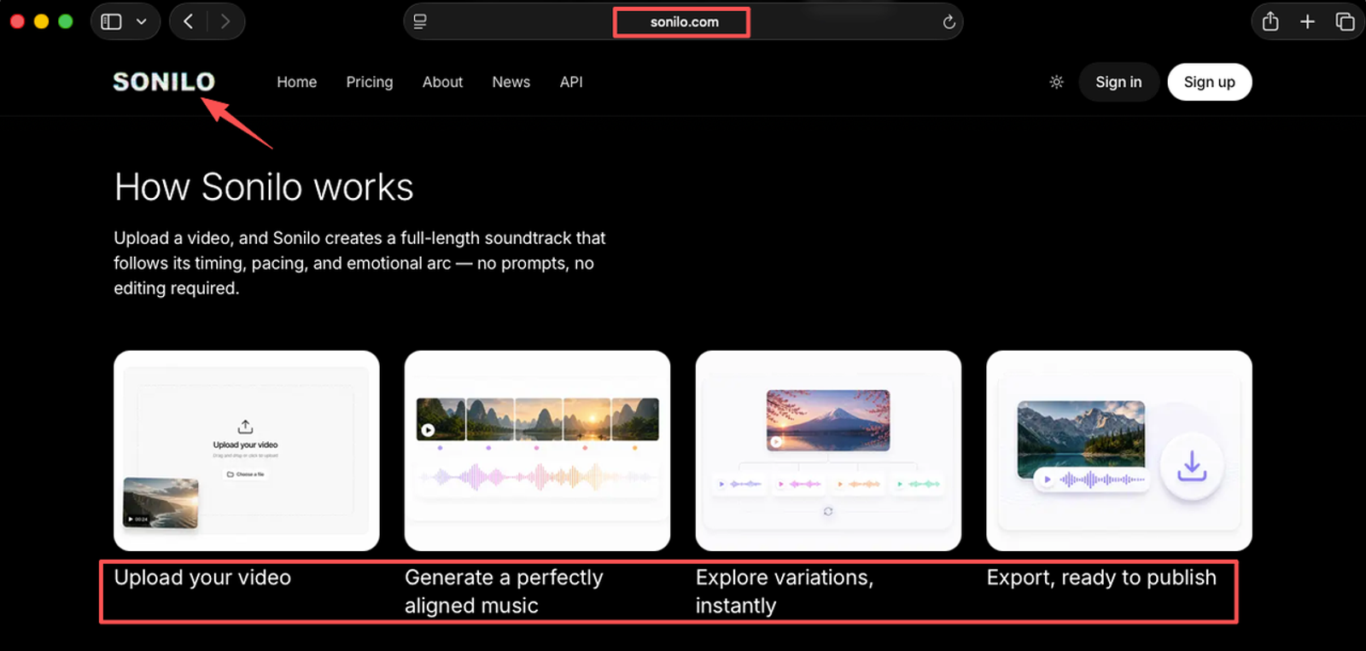Click play icon on mountain filmstrip
Screen dimensions: 1366x651
tap(429, 430)
